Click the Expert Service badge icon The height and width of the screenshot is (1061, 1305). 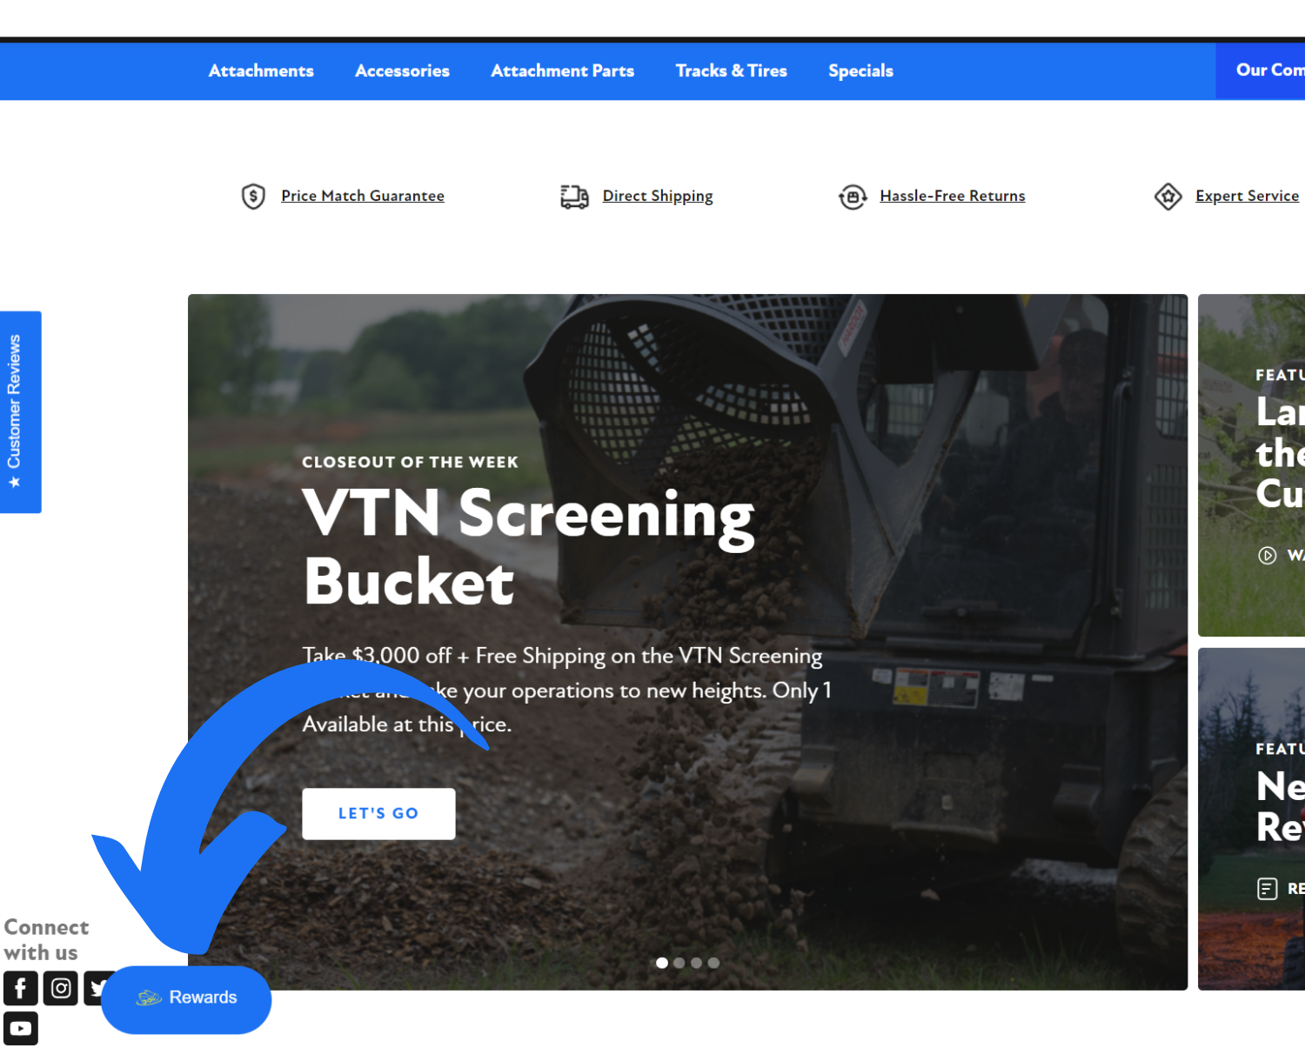tap(1168, 197)
